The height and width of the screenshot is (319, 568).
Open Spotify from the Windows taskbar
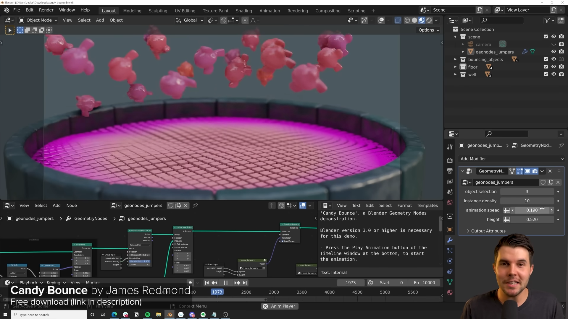tap(147, 315)
